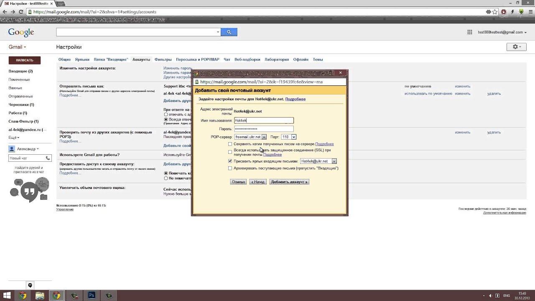The image size is (535, 301).
Task: Open the POP-сервер freemail.ukr.net dropdown
Action: point(250,137)
